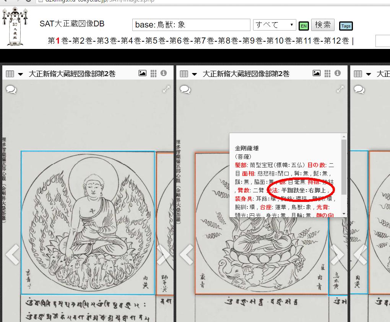The height and width of the screenshot is (322, 390).
Task: Click the red 髻部 label in popup
Action: point(240,165)
